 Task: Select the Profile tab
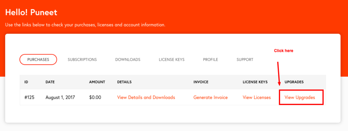pyautogui.click(x=210, y=60)
